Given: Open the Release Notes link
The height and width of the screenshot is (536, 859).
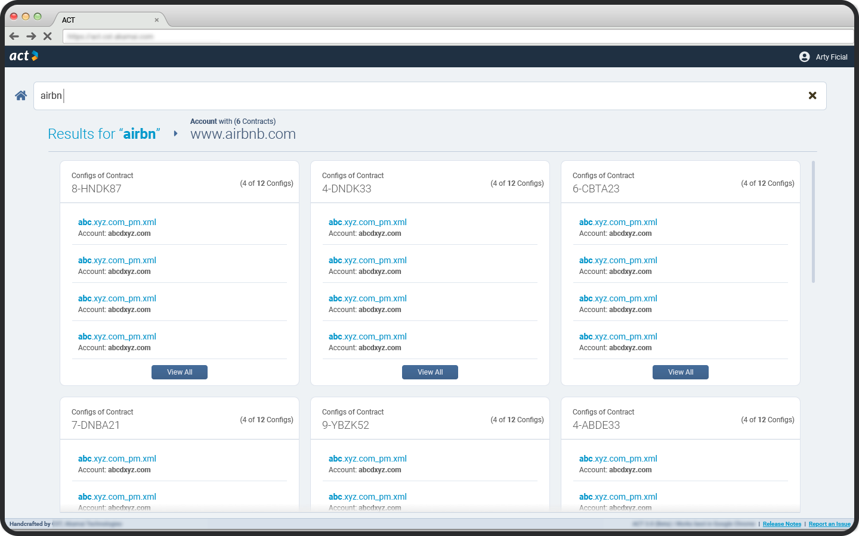Looking at the screenshot, I should tap(781, 524).
